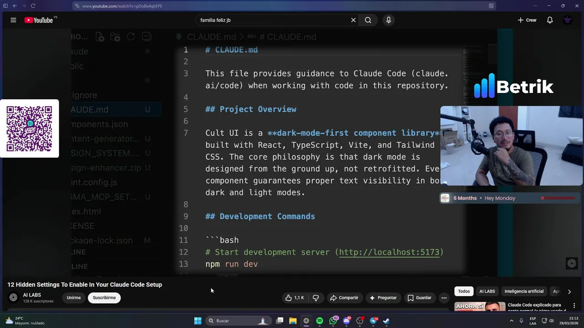The height and width of the screenshot is (328, 584).
Task: Click the localhost:5173 link in the video
Action: coord(389,252)
